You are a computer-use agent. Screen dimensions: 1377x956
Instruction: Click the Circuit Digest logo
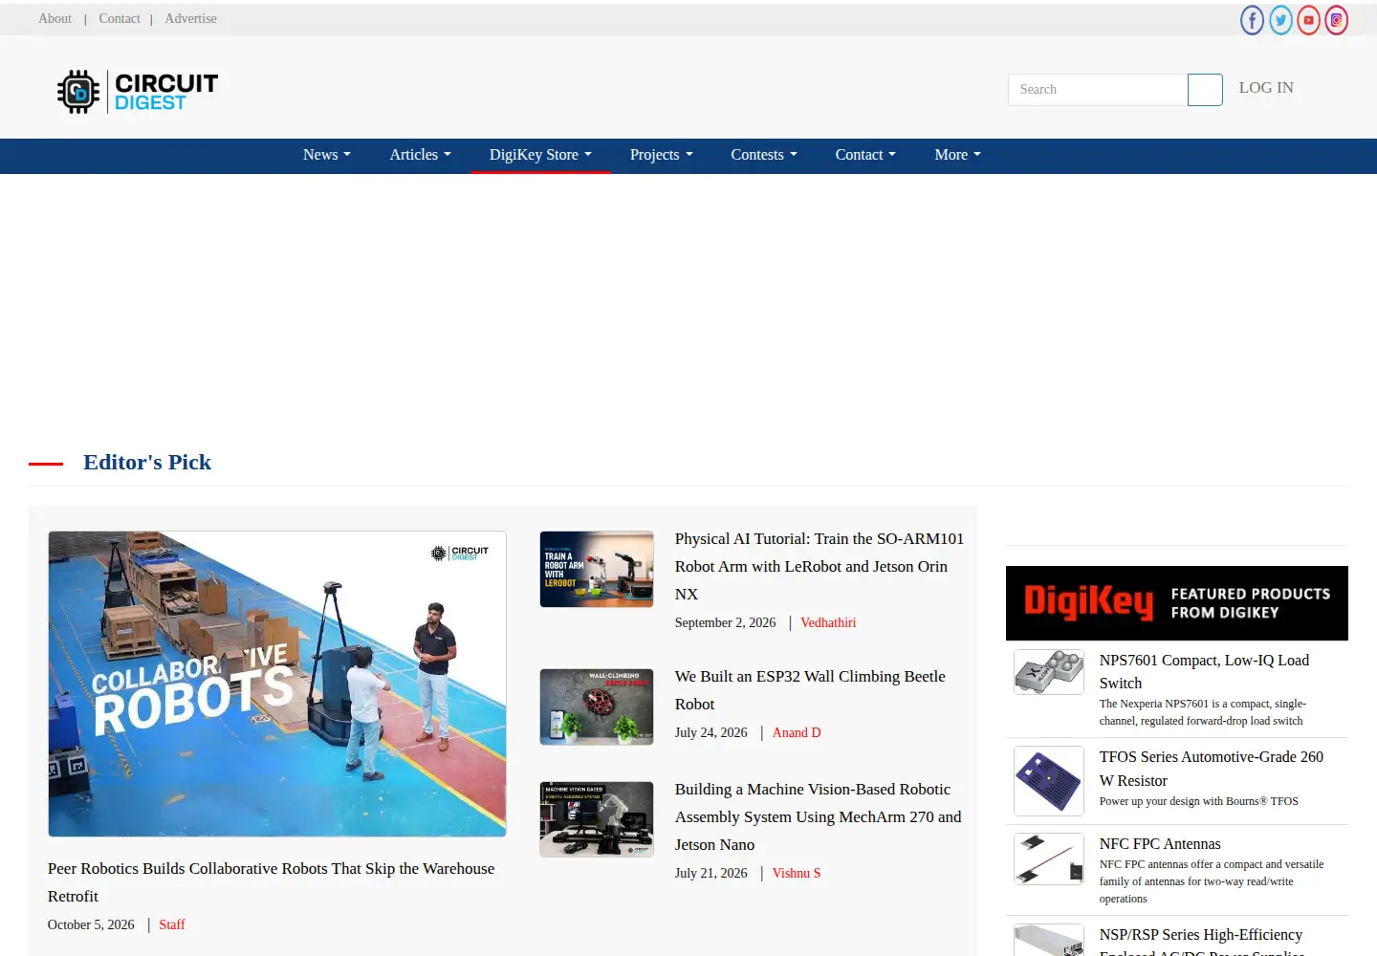click(x=138, y=92)
